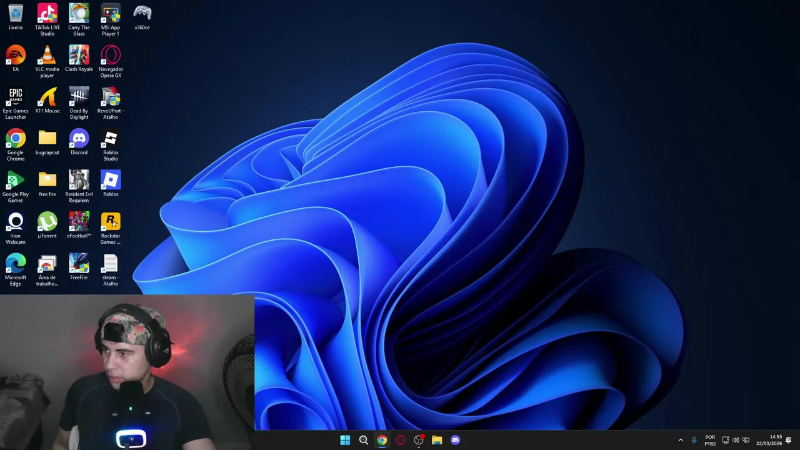Open the clock showing 14:55
The width and height of the screenshot is (800, 450).
pos(769,440)
